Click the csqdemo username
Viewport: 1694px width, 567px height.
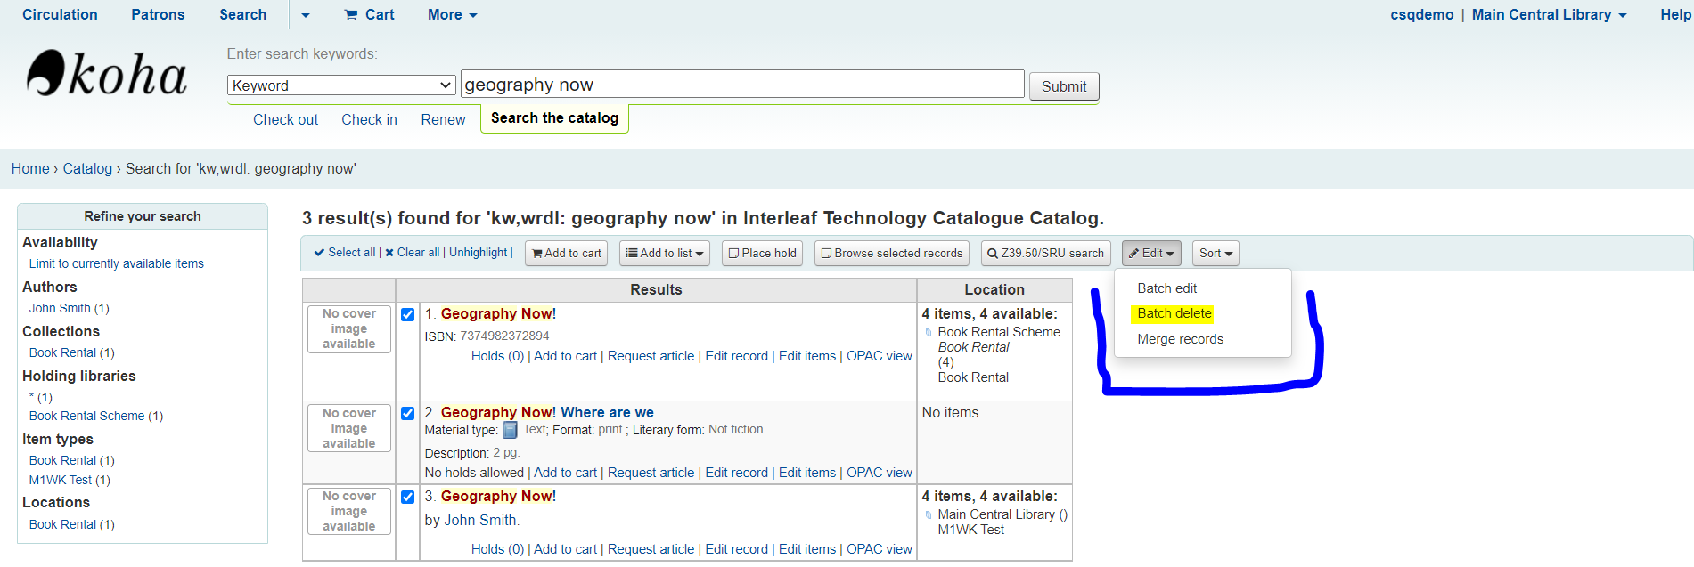[1421, 14]
